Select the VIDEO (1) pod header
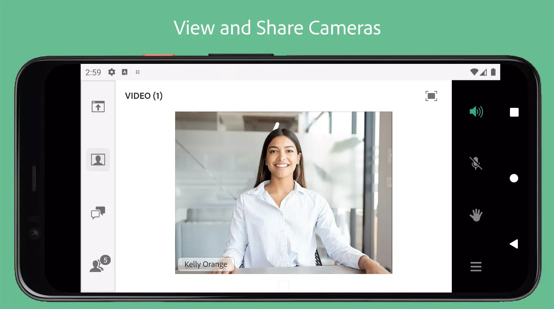Screen dimensions: 554x309 (144, 96)
